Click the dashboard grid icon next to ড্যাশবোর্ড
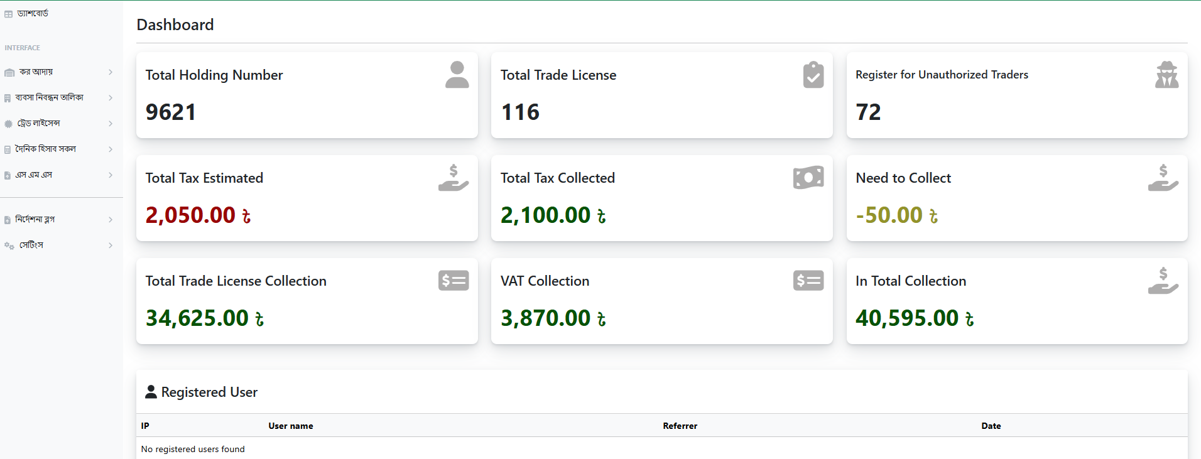The height and width of the screenshot is (459, 1201). click(9, 13)
